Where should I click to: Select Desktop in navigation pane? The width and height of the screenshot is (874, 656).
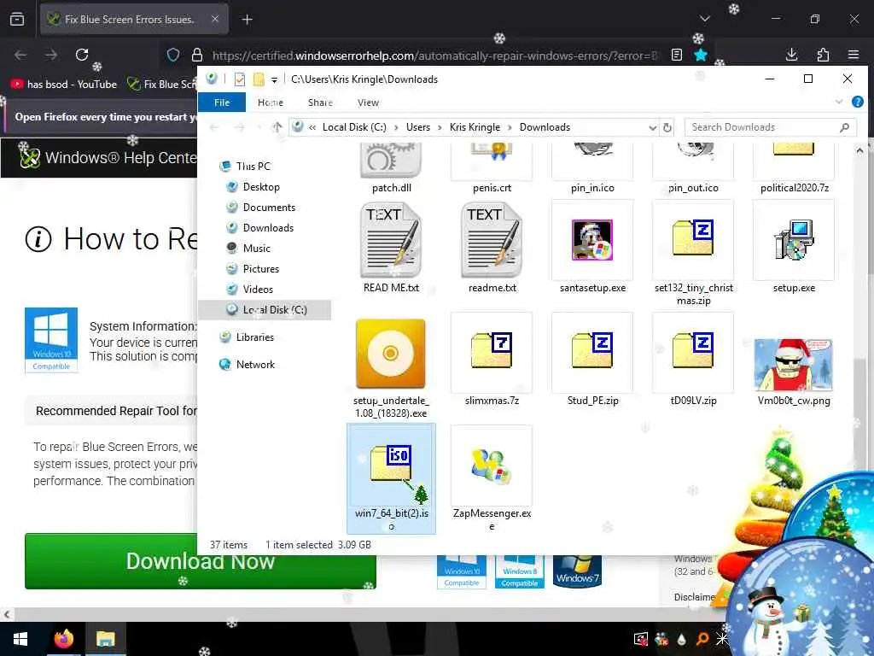pos(253,187)
